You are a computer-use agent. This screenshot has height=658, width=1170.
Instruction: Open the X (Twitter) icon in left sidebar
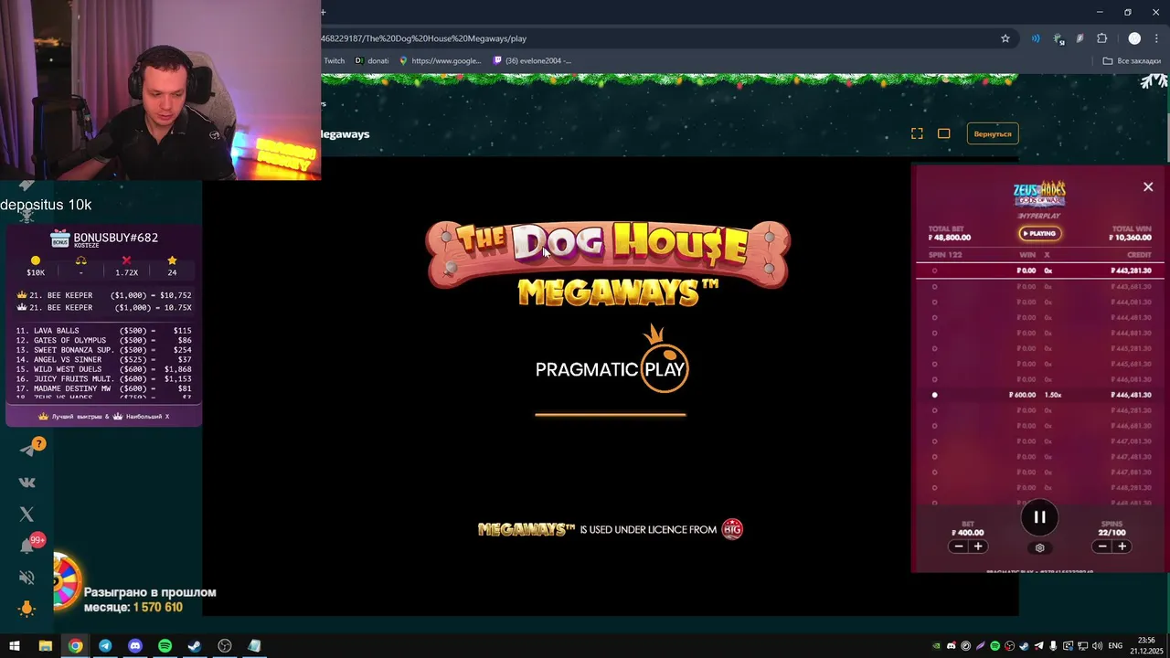pos(27,515)
